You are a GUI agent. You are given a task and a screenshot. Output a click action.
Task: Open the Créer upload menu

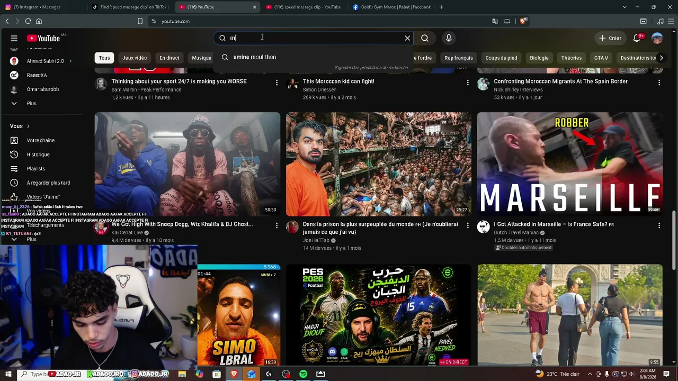(x=610, y=38)
